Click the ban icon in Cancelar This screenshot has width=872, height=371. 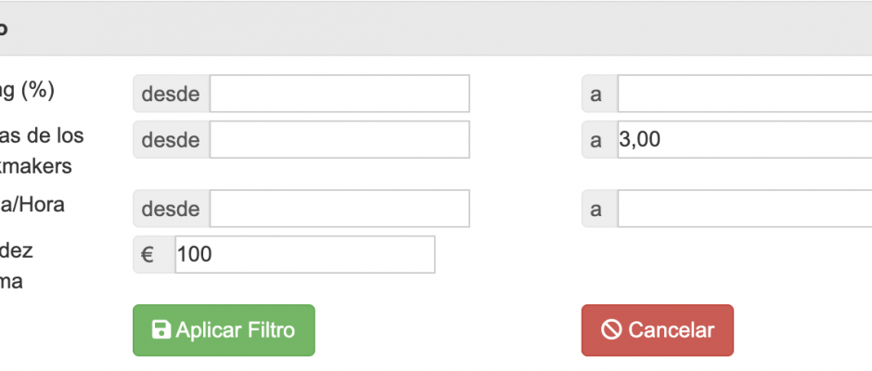coord(610,330)
